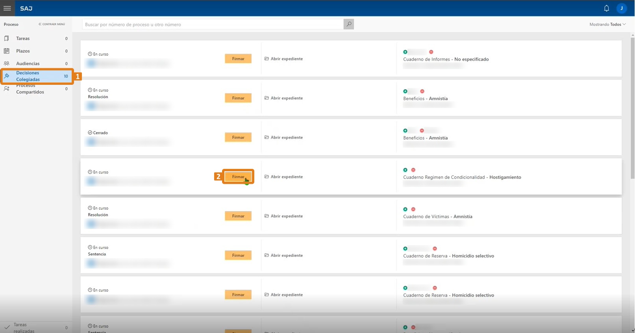
Task: Open the user avatar J menu
Action: tap(622, 8)
